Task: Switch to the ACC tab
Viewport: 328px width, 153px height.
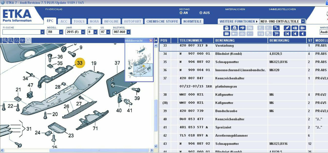Action: [x=64, y=21]
